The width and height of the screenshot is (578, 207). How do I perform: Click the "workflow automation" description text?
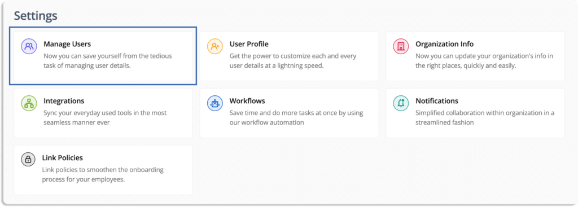pyautogui.click(x=296, y=117)
